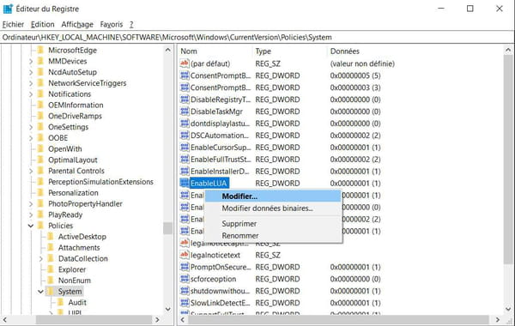Choose Renommer in the context menu
The width and height of the screenshot is (515, 326).
[x=240, y=236]
